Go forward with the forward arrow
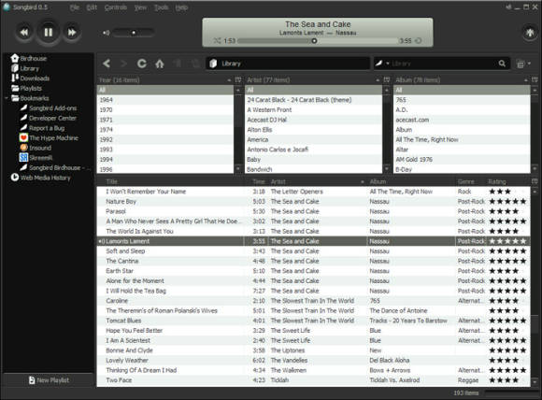The image size is (542, 400). pyautogui.click(x=123, y=64)
